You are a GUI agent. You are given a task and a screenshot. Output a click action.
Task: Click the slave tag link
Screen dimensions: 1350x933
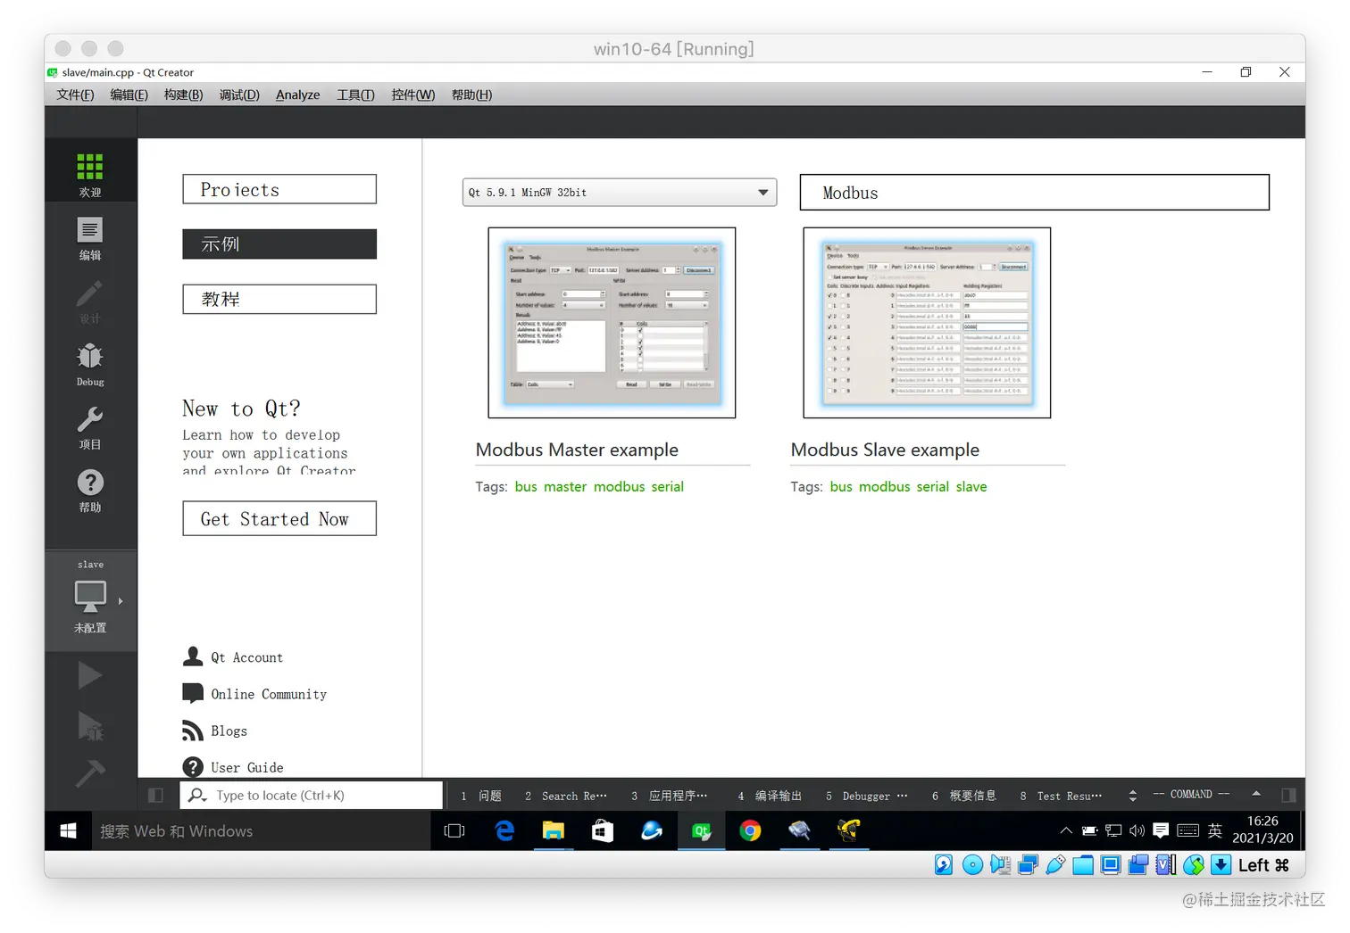tap(971, 487)
